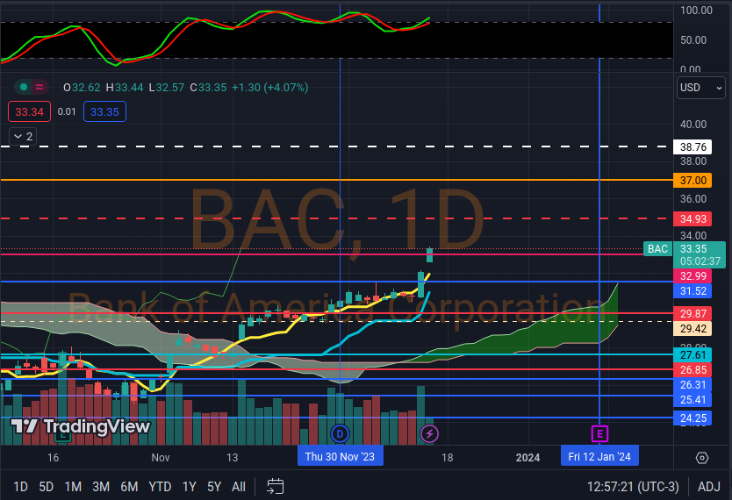
Task: Click the 12:57:21 (UTC-3) timezone button
Action: (633, 487)
